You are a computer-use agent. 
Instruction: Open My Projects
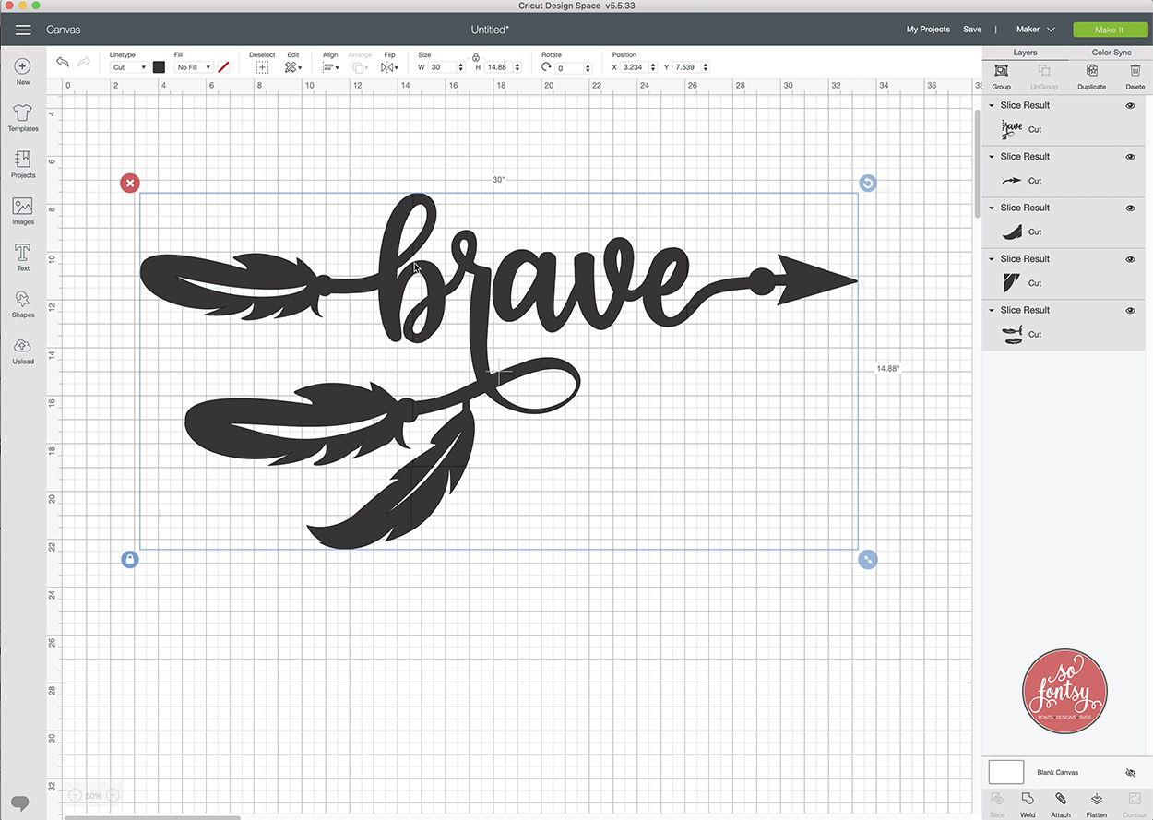(928, 30)
